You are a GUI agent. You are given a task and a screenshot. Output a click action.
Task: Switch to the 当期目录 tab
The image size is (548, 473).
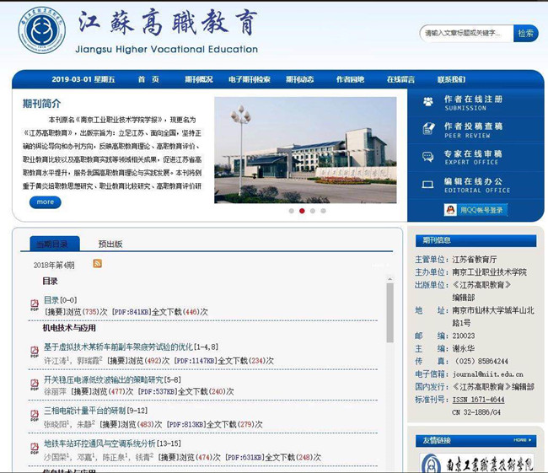[x=55, y=244]
